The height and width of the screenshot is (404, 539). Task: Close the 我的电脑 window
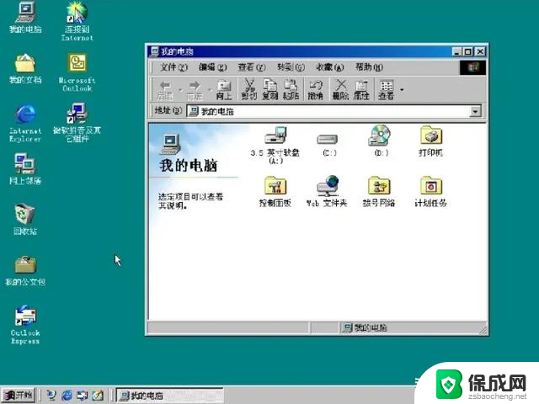tap(480, 52)
